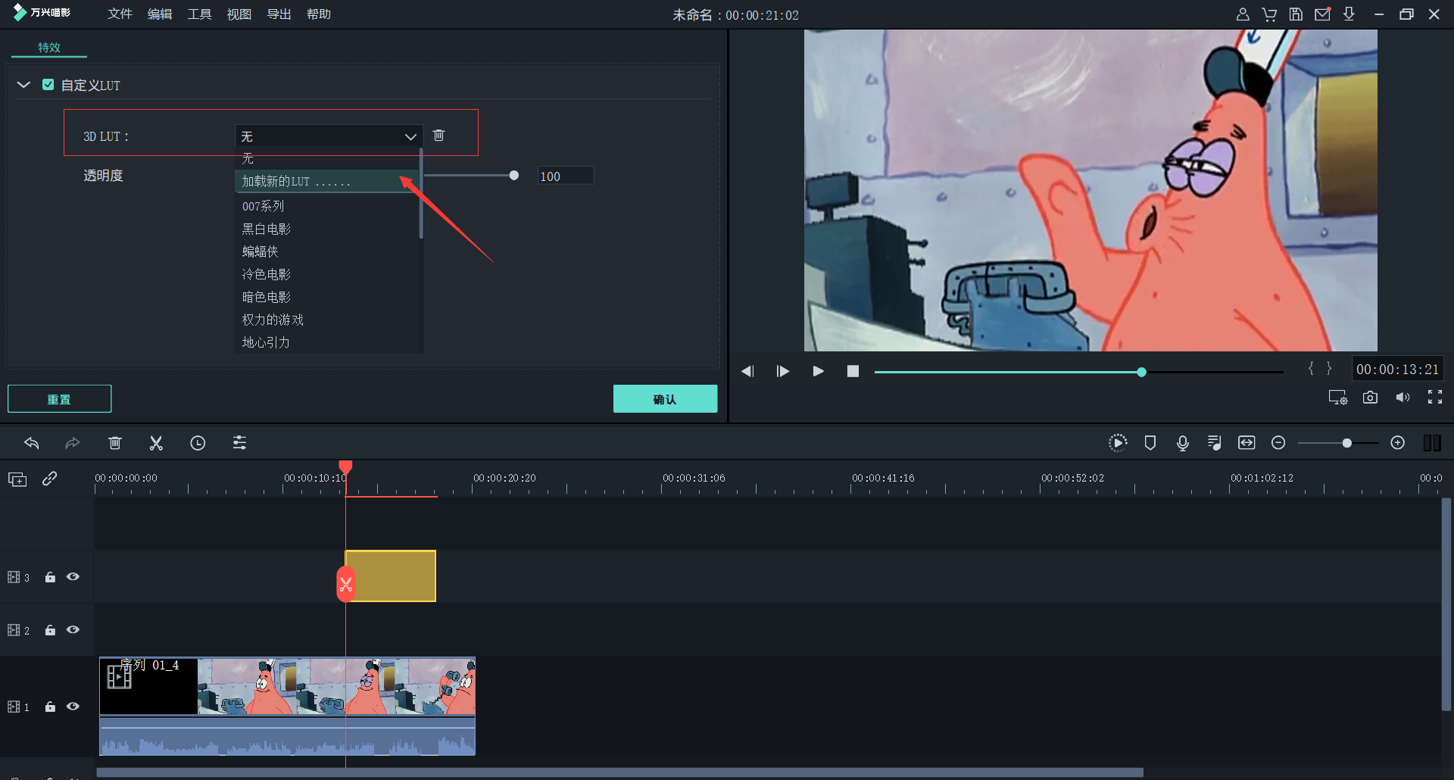
Task: Open the speed clock tool icon
Action: tap(198, 443)
